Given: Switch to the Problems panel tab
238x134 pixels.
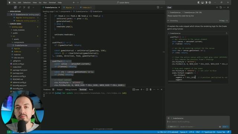Looking at the screenshot, I should tap(47, 89).
